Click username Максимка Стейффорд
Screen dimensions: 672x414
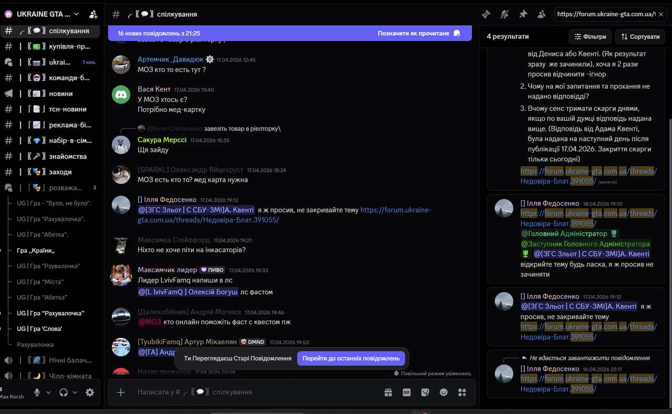click(173, 240)
